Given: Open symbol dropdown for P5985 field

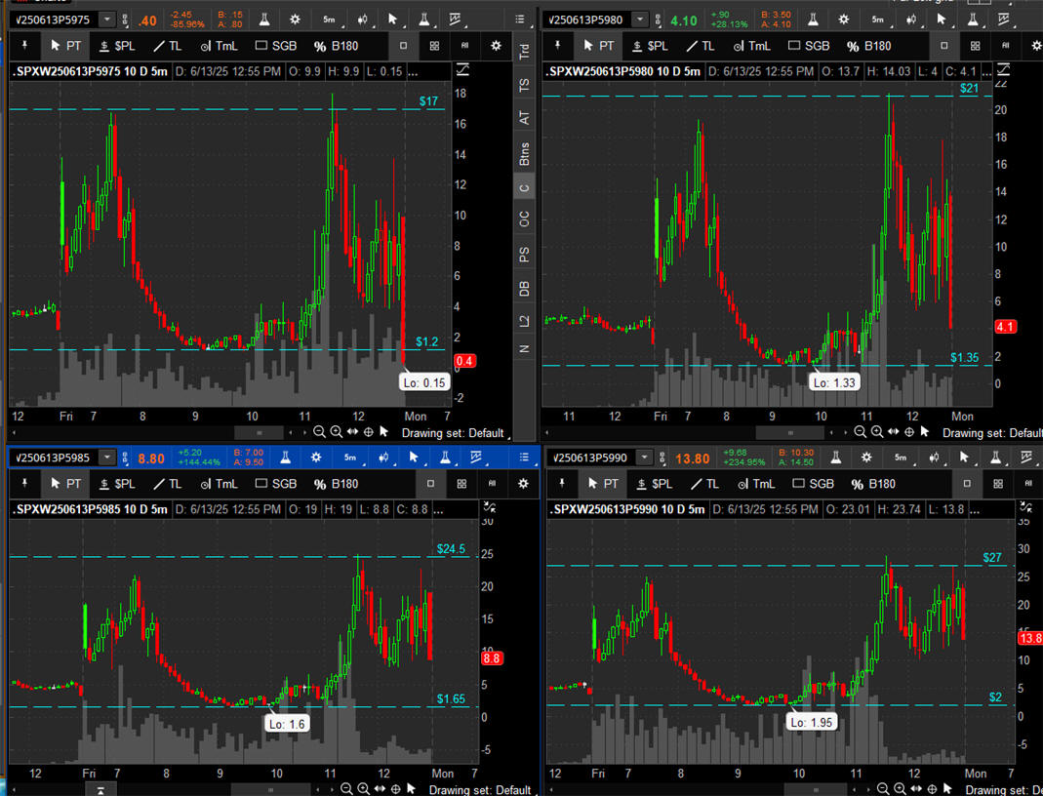Looking at the screenshot, I should point(107,458).
